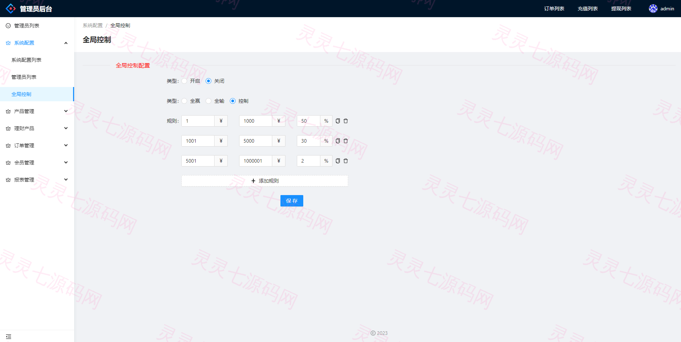Click the crown icon beside 会员管理
Image resolution: width=681 pixels, height=342 pixels.
(8, 163)
